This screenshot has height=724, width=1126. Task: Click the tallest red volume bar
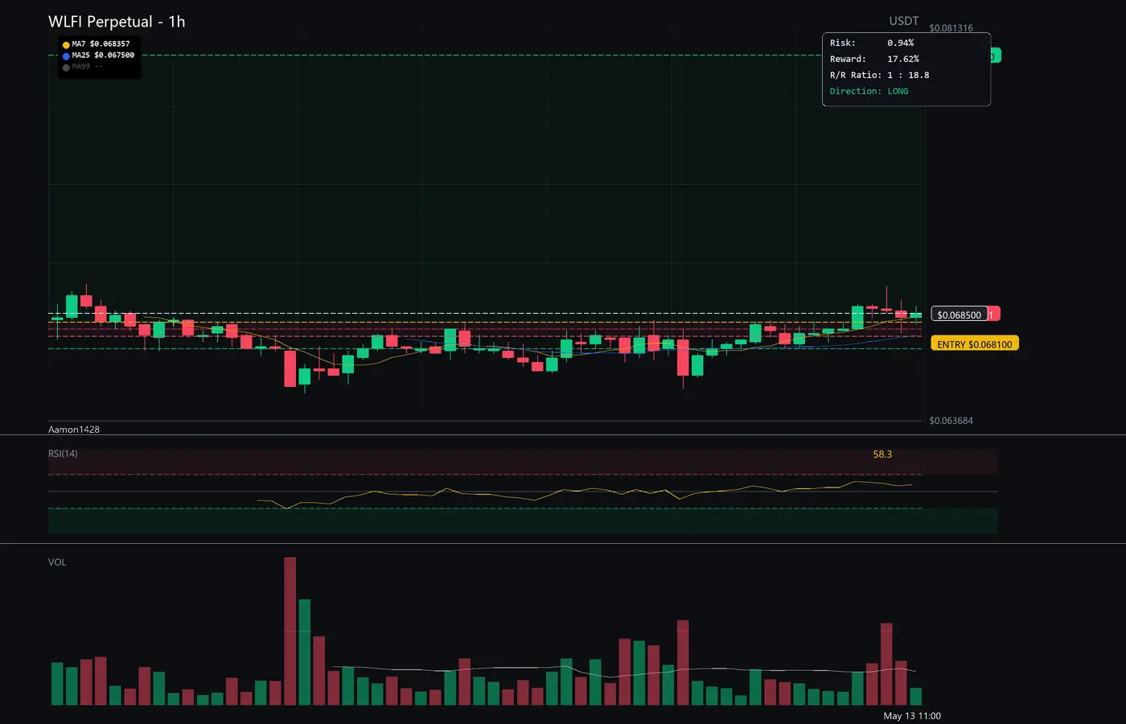(x=290, y=631)
